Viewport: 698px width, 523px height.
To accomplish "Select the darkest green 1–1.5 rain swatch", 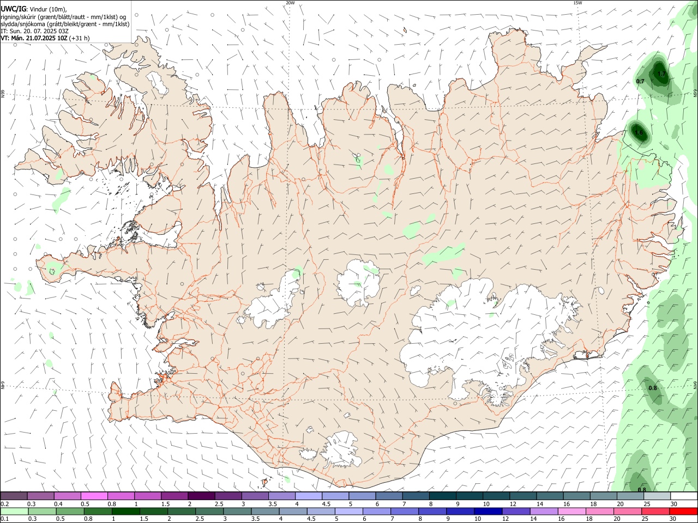I will tap(126, 511).
